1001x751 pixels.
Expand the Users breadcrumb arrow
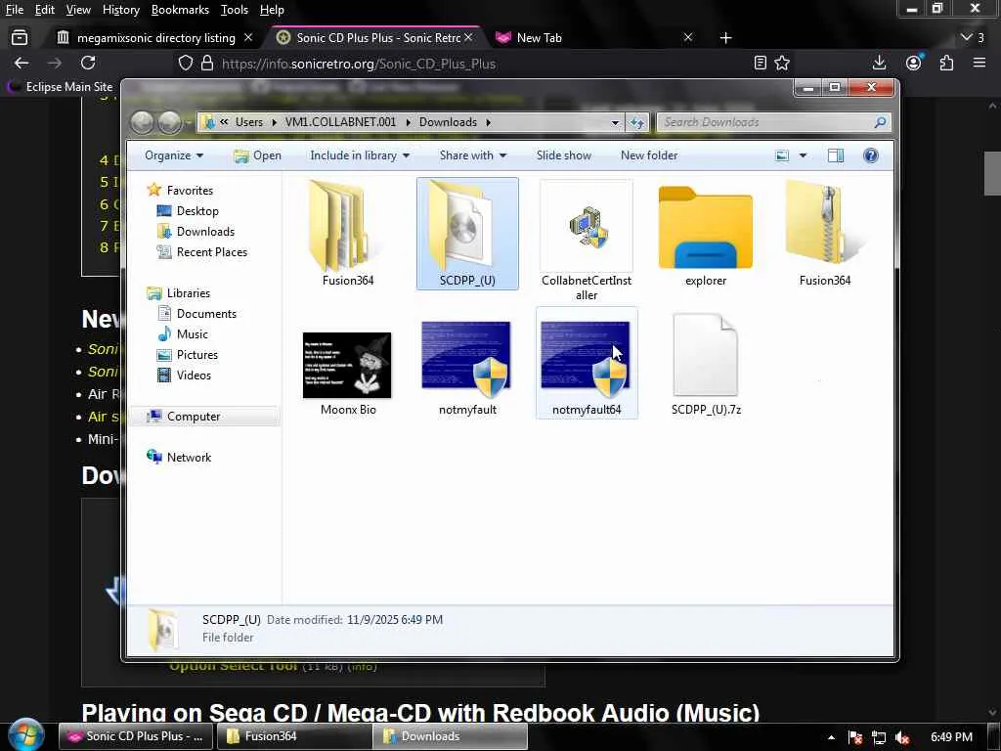pos(274,122)
